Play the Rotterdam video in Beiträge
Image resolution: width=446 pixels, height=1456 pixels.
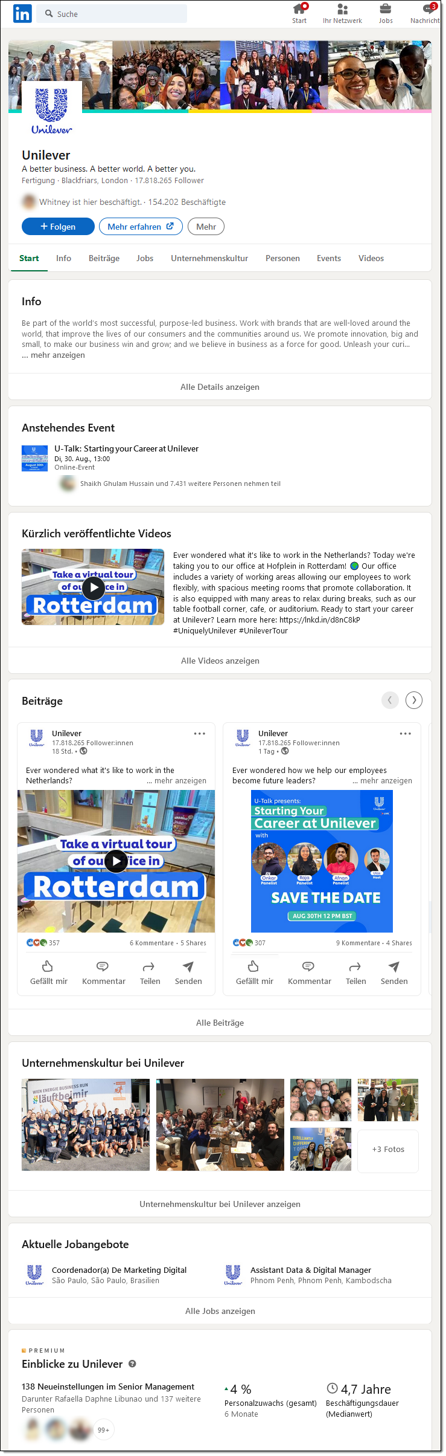116,861
